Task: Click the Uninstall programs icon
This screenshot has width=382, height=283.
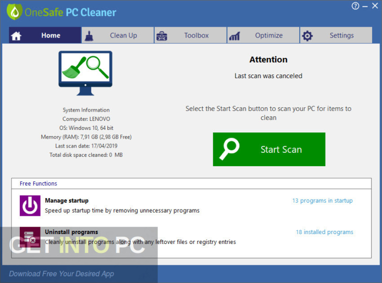Action: [x=30, y=237]
